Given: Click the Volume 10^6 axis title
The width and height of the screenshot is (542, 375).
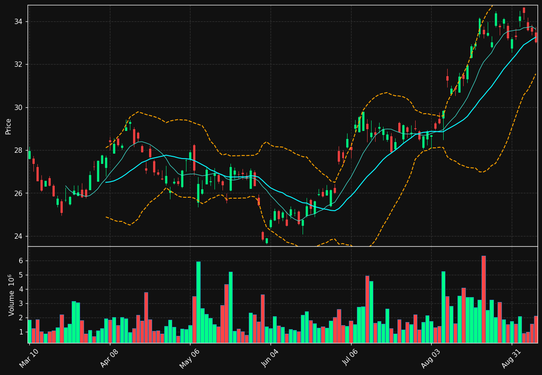Looking at the screenshot, I should coord(11,295).
